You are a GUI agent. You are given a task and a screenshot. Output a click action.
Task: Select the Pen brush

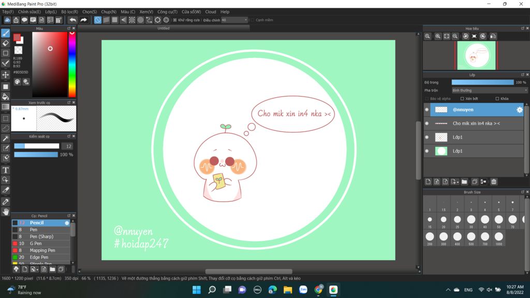[x=41, y=230]
